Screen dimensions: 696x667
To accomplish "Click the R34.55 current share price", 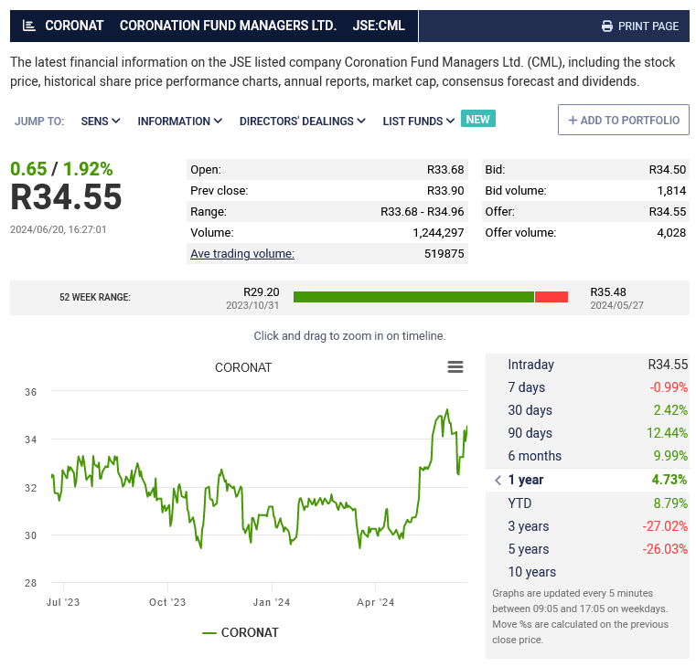I will [x=66, y=197].
